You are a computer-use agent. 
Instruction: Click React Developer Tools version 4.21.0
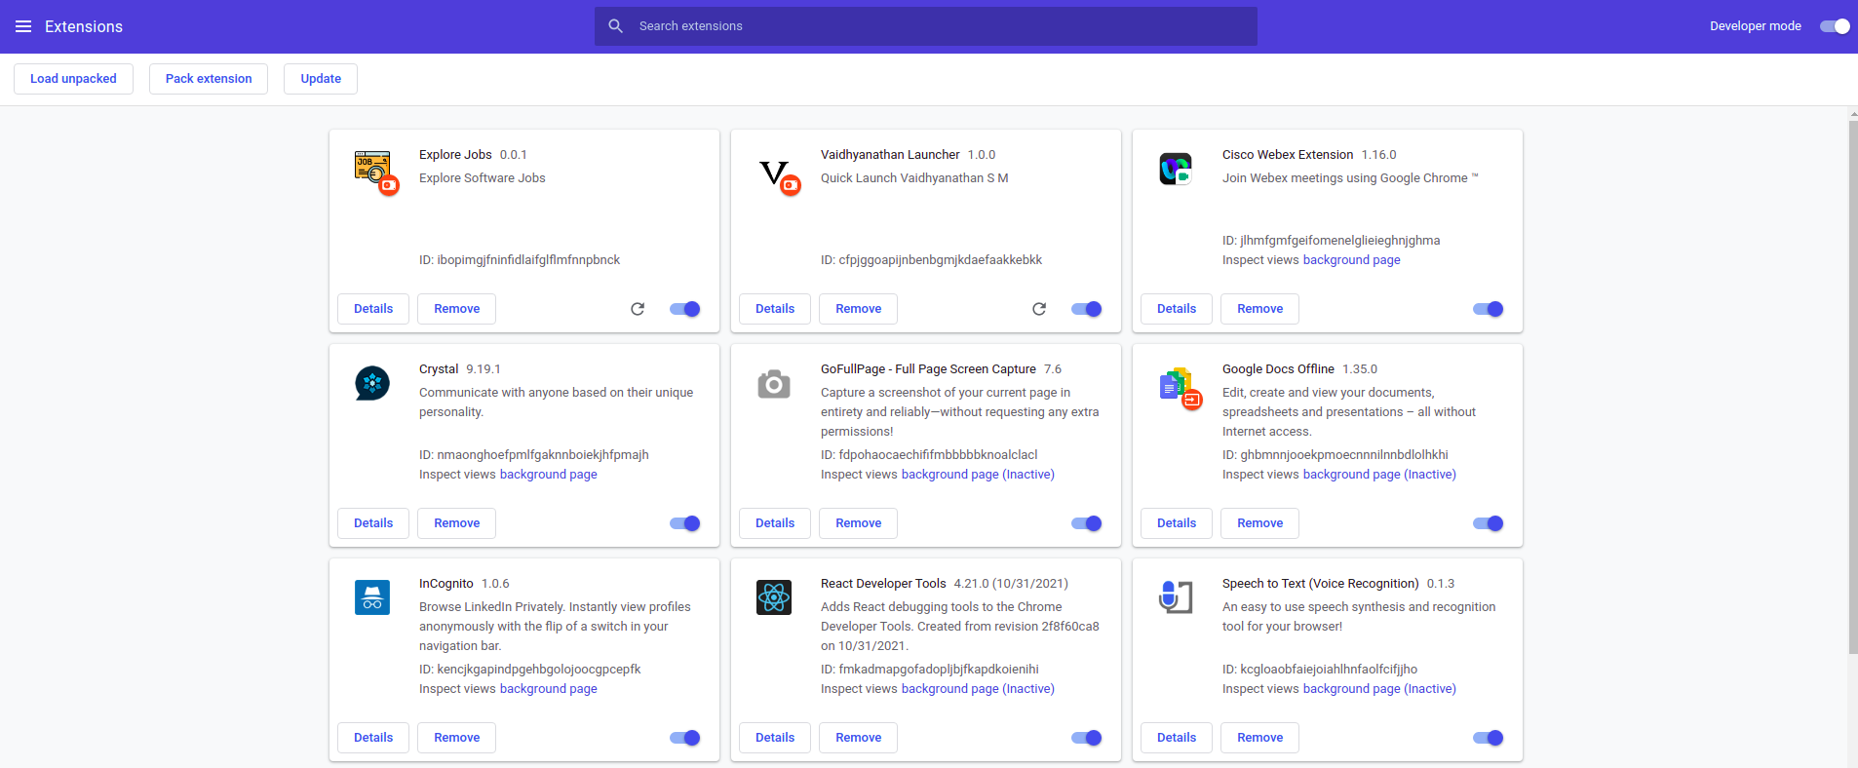coord(1011,584)
